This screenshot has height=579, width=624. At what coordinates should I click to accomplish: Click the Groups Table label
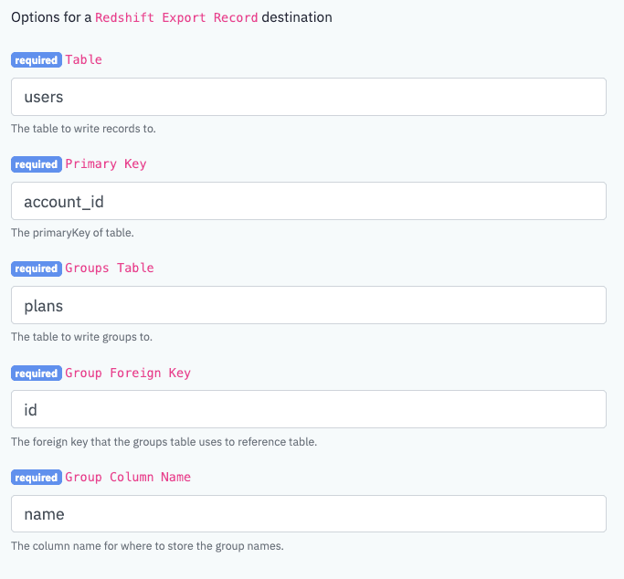click(x=110, y=268)
